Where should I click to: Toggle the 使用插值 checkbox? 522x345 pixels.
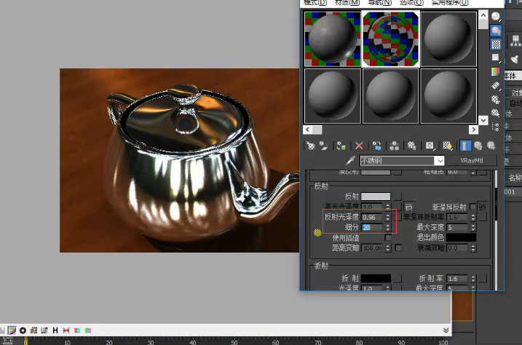(388, 237)
